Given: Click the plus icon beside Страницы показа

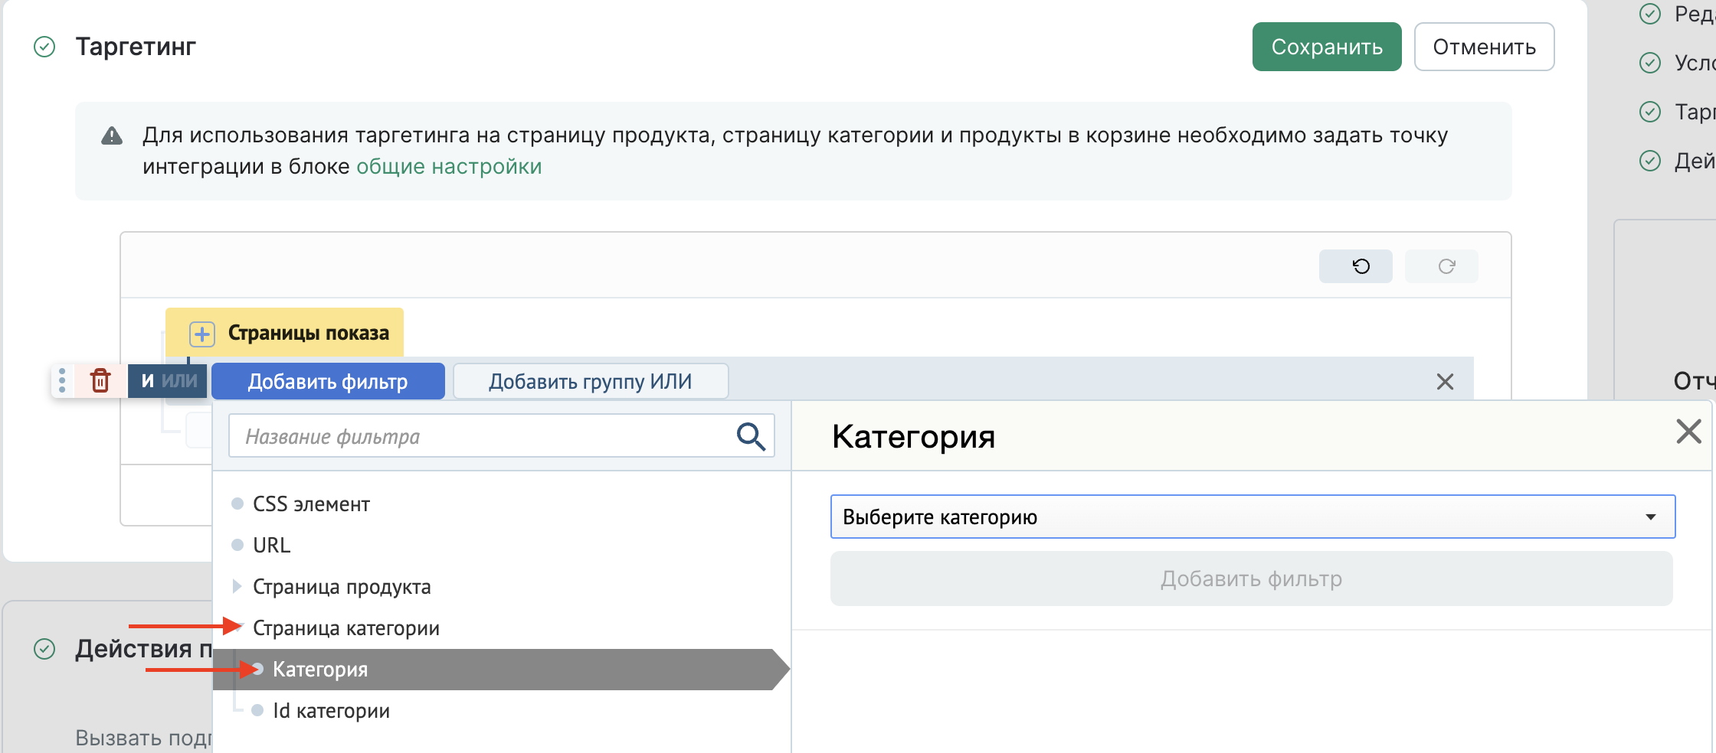Looking at the screenshot, I should [x=202, y=334].
